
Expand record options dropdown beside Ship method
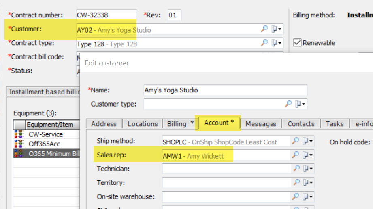point(307,141)
